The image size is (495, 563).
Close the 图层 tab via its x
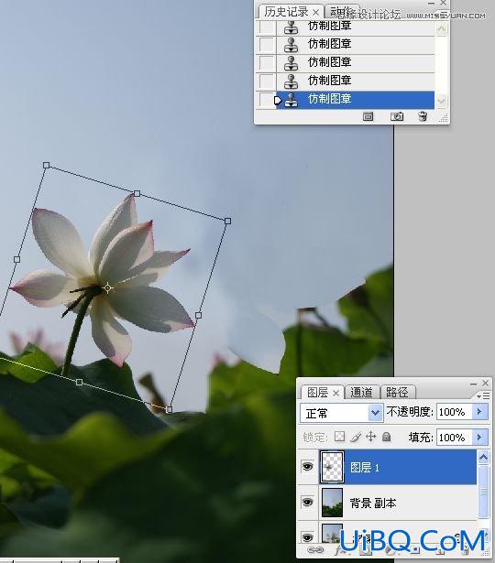(335, 393)
